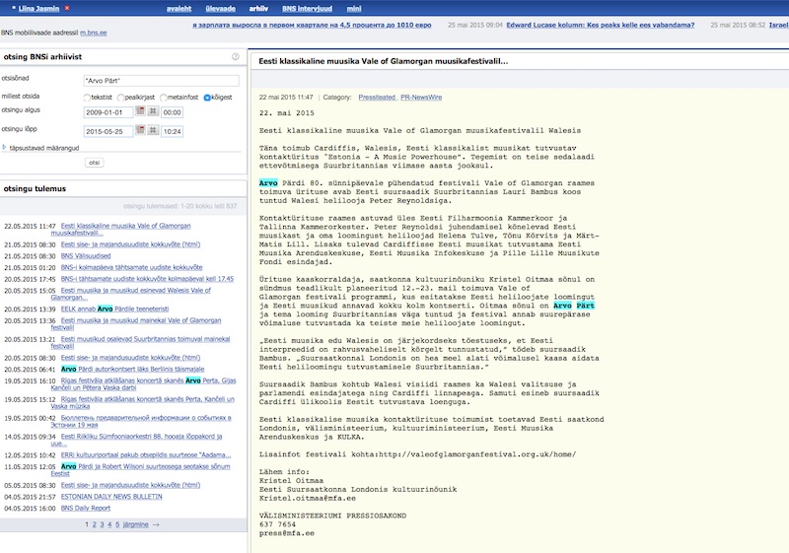The image size is (789, 553).
Task: Go to results page 2
Action: [94, 524]
